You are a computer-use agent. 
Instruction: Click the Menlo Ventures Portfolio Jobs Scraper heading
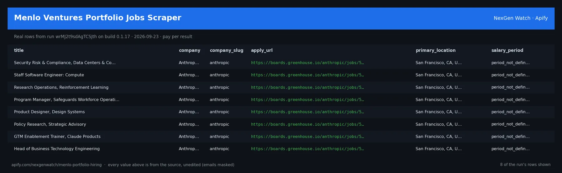point(98,18)
